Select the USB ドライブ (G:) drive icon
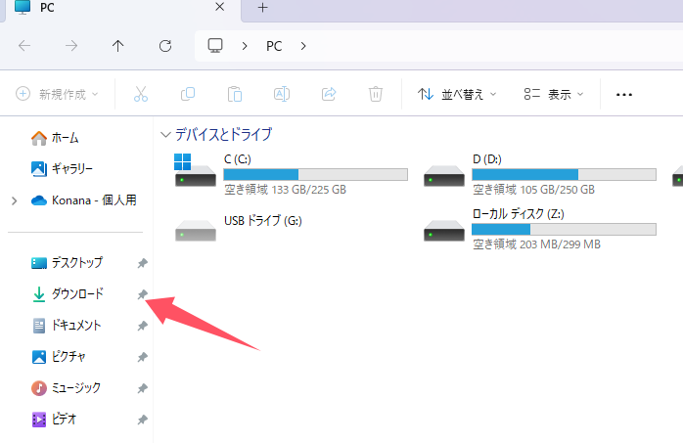 tap(195, 231)
